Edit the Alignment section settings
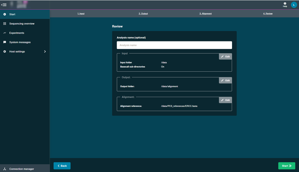Screen dimensions: 299x172 [x=225, y=100]
